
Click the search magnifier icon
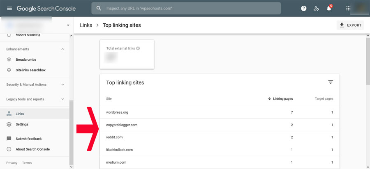[x=99, y=8]
